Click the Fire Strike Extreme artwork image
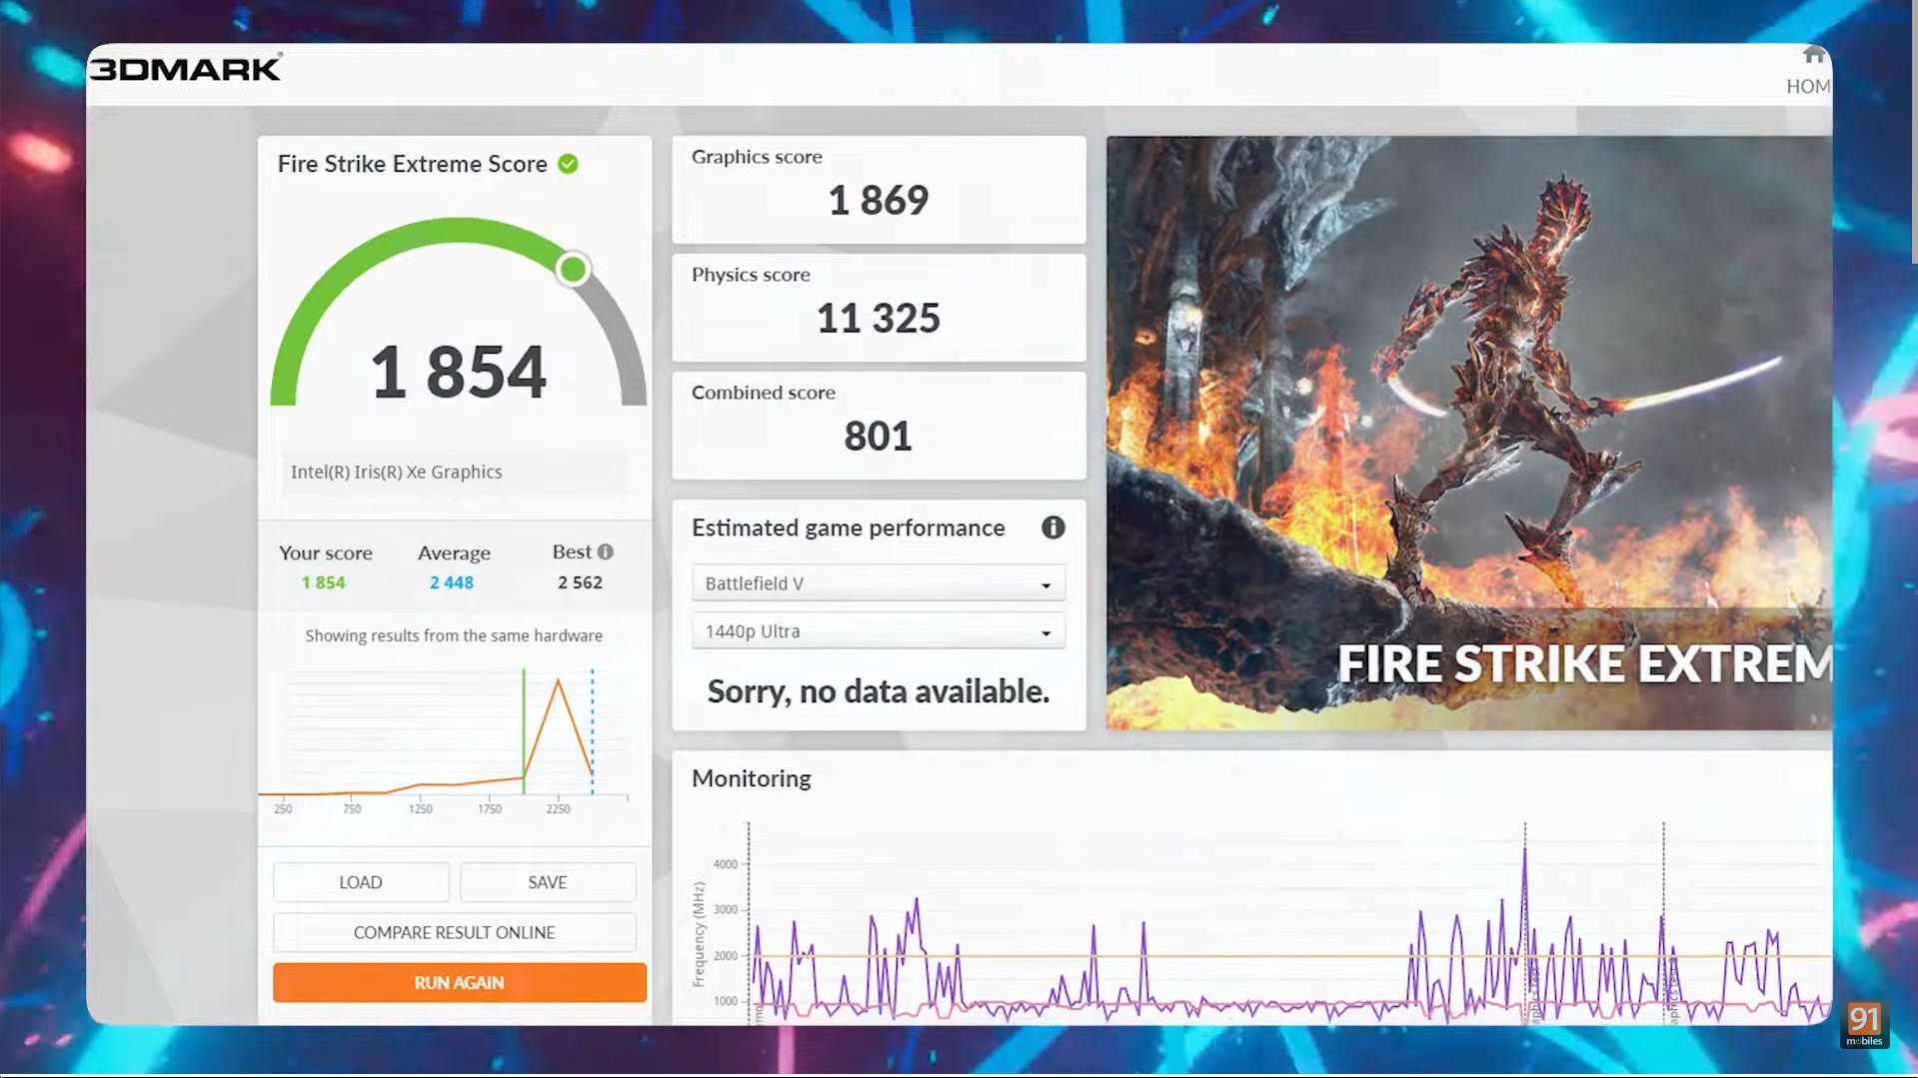Image resolution: width=1918 pixels, height=1078 pixels. pyautogui.click(x=1468, y=433)
